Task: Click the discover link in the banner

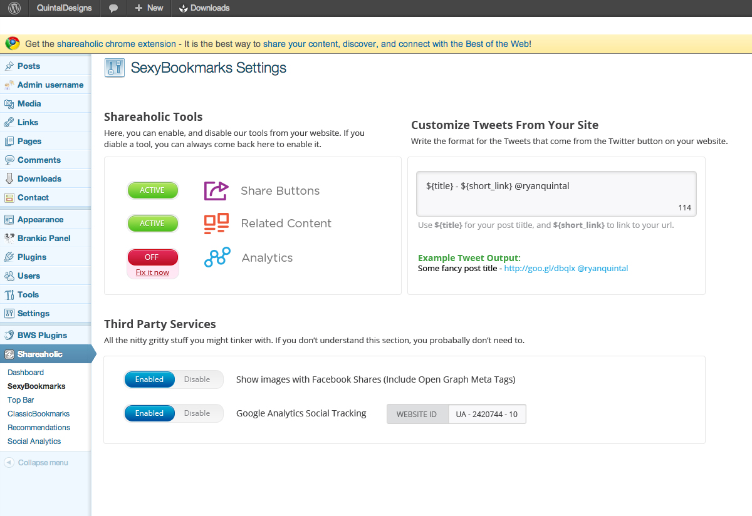Action: click(360, 44)
